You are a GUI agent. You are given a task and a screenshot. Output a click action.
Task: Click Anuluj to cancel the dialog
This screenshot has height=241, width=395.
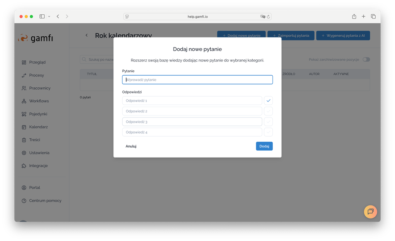tap(131, 146)
